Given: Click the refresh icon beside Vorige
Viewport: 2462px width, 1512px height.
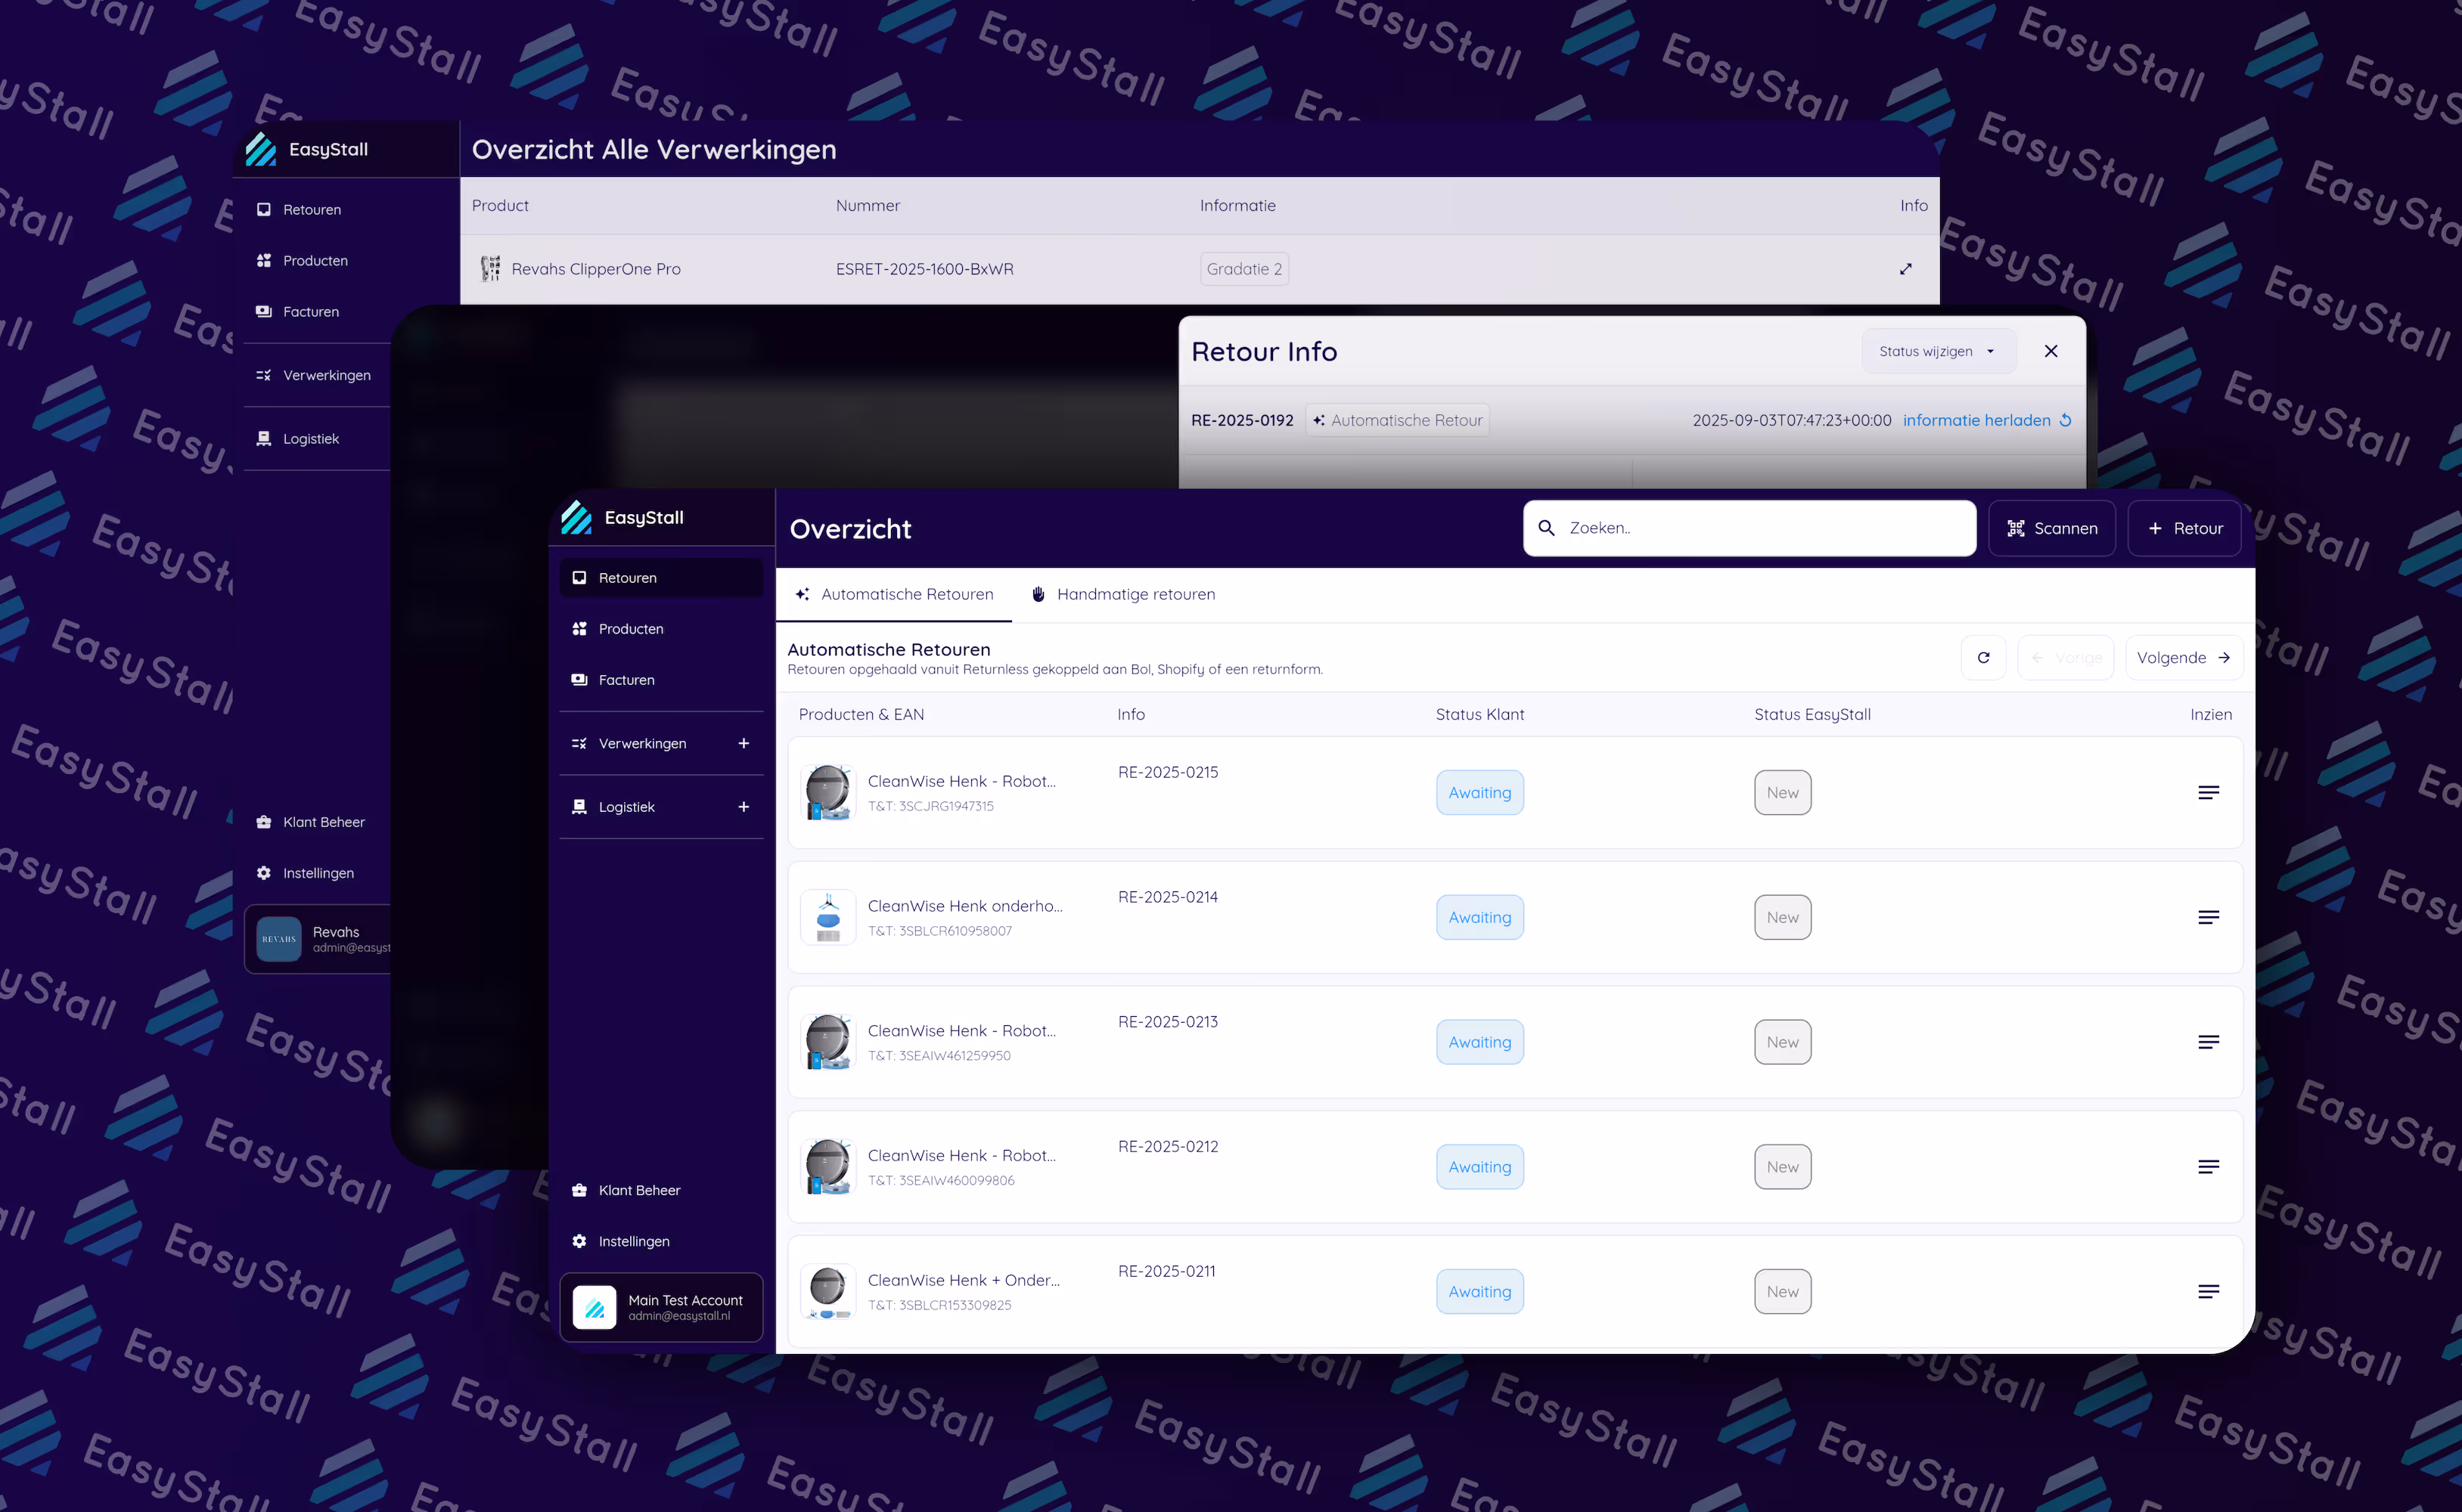Looking at the screenshot, I should click(x=1982, y=657).
